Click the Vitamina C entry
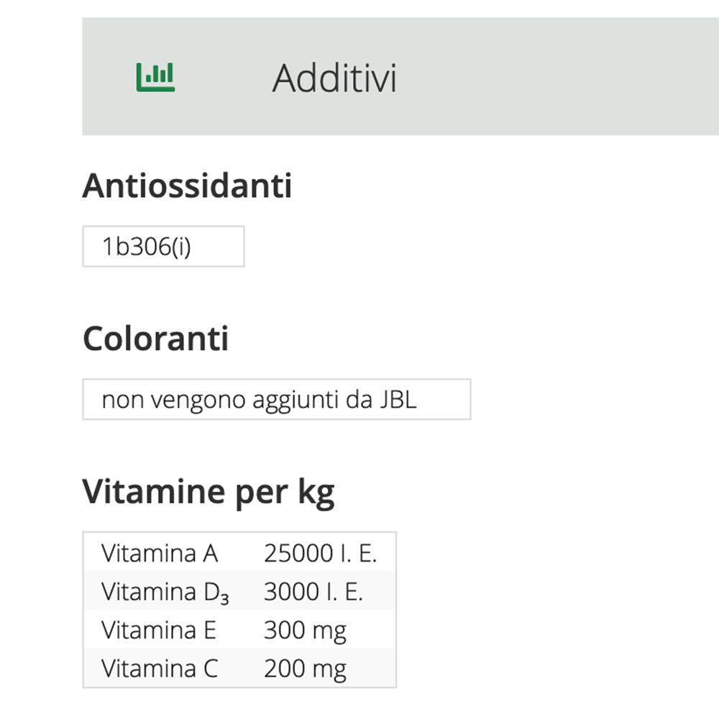Screen dimensions: 719x719 point(240,668)
